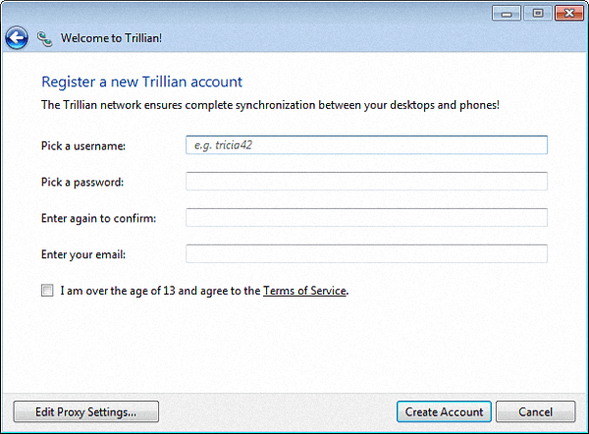Minimize the Trillian registration window
This screenshot has width=589, height=434.
506,13
